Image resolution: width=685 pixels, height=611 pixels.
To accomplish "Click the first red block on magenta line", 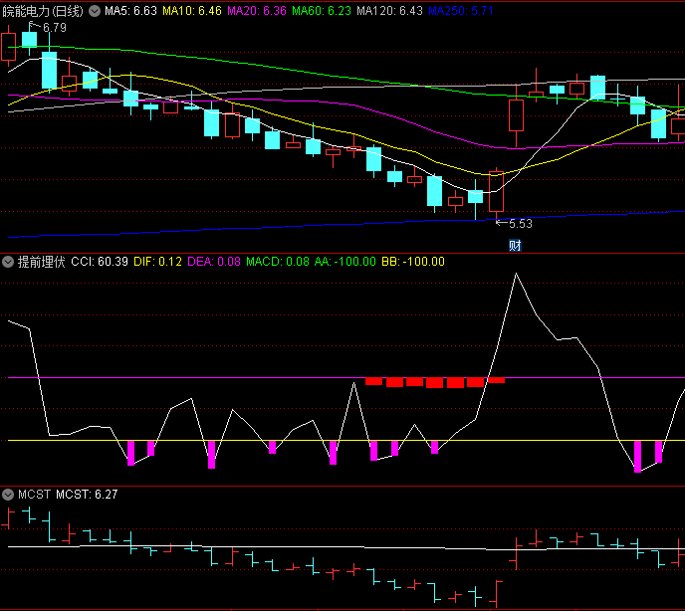I will (x=373, y=381).
